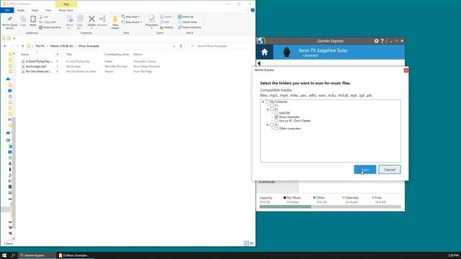Untick the Music Examples folder checkbox
461x259 pixels.
point(277,117)
